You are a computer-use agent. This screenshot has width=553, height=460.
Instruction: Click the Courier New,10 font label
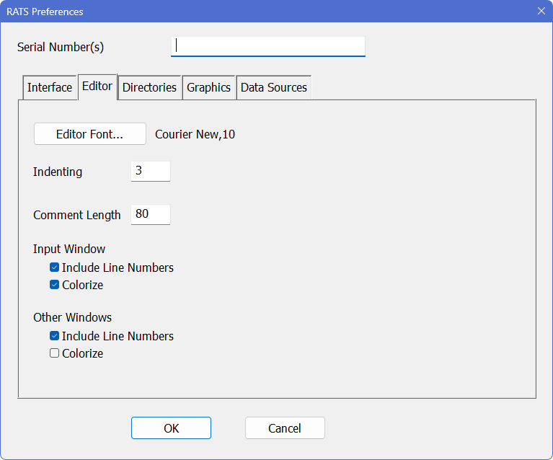[195, 134]
